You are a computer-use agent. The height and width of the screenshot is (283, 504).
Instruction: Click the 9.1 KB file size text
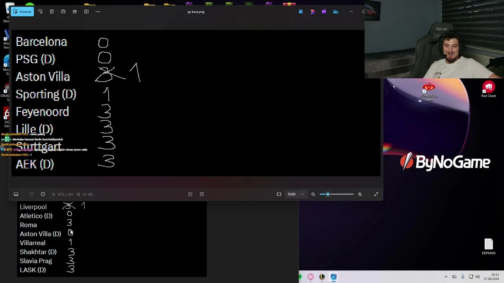87,195
